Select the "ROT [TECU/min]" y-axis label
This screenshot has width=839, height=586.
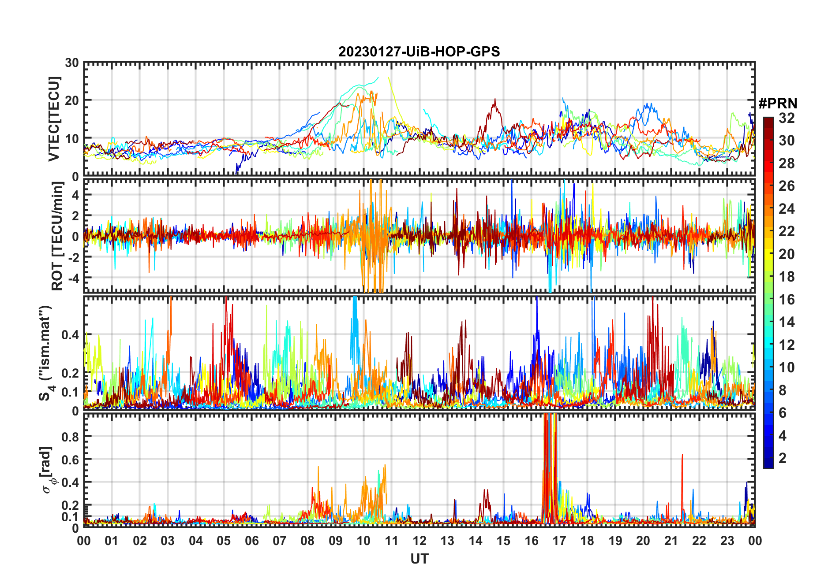pos(57,236)
